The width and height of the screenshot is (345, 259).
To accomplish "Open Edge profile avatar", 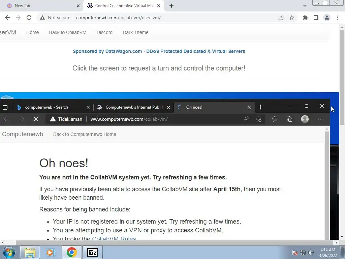I will (x=305, y=119).
